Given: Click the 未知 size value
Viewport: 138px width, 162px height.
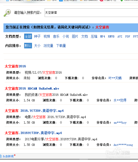Looking at the screenshot, I should pos(27,78).
